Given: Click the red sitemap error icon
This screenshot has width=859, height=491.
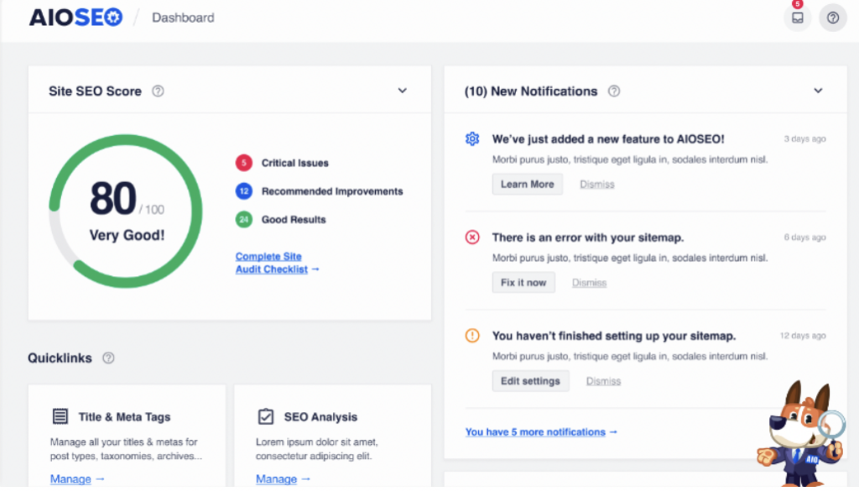Looking at the screenshot, I should (x=472, y=238).
